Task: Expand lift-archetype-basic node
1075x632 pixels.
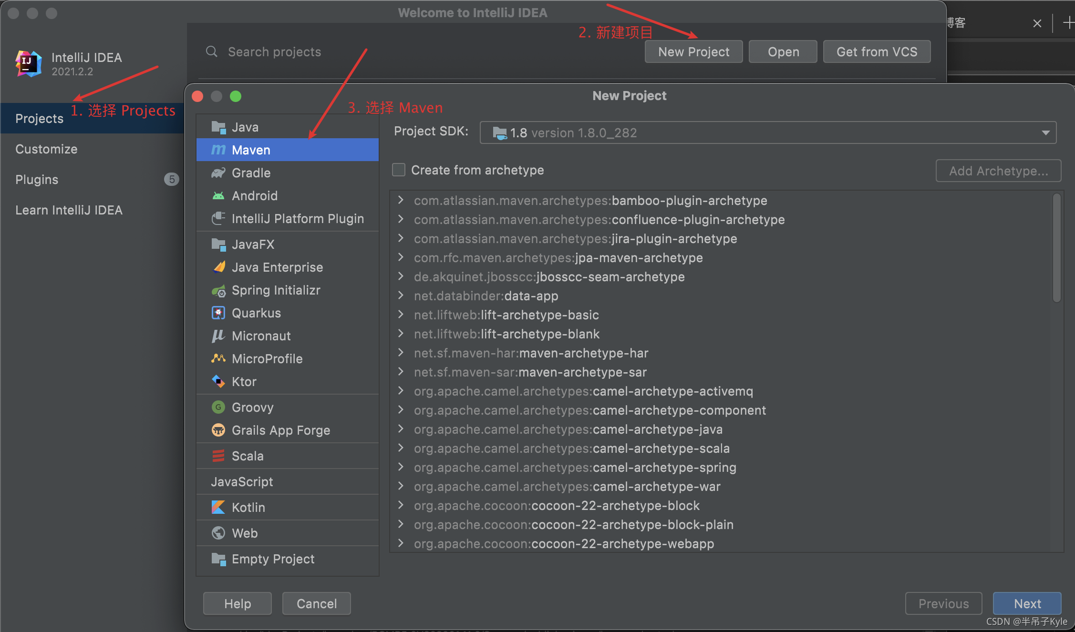Action: [x=401, y=315]
